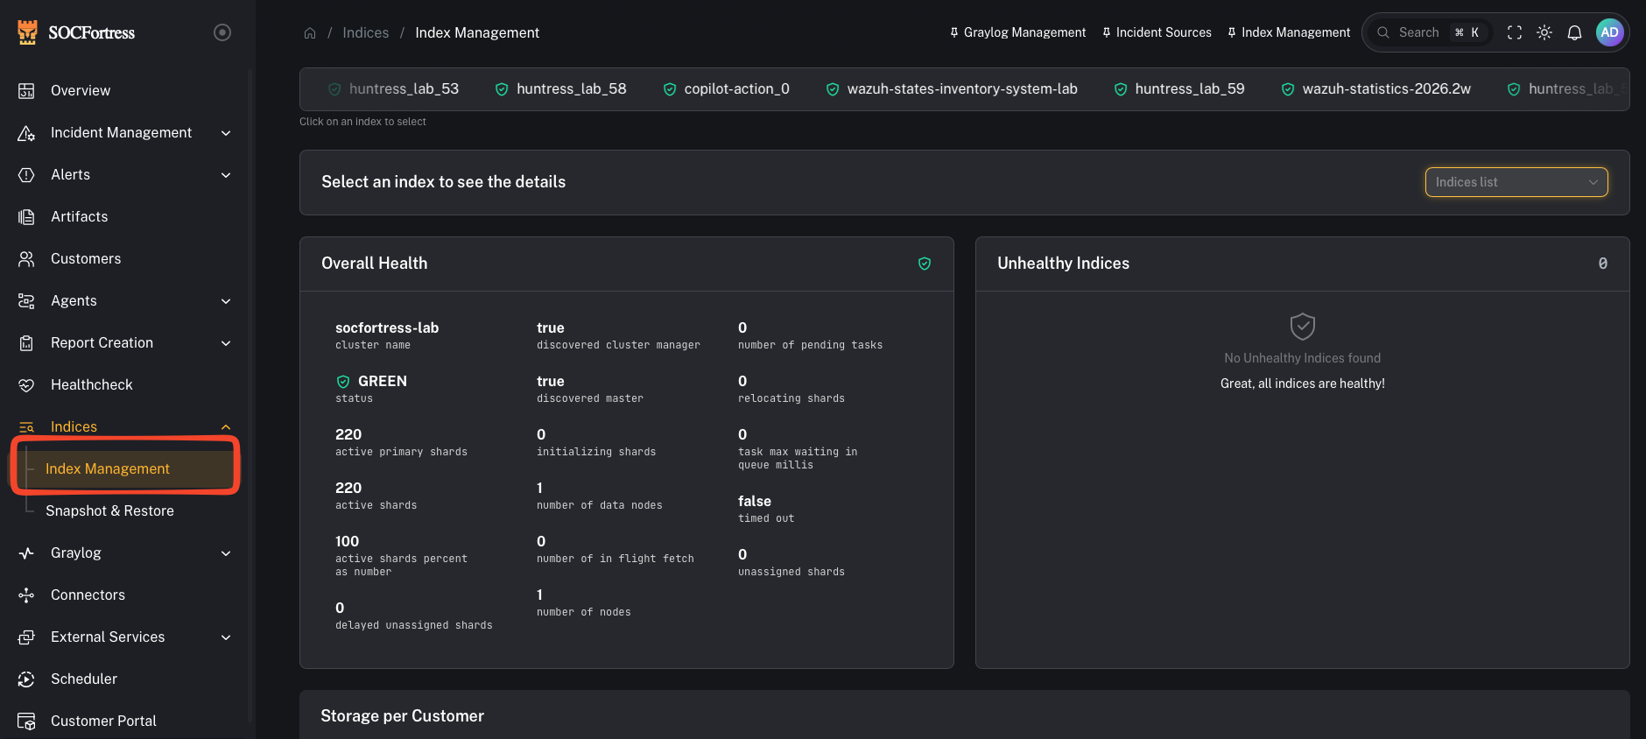Viewport: 1646px width, 739px height.
Task: Toggle fullscreen mode icon
Action: [x=1514, y=32]
